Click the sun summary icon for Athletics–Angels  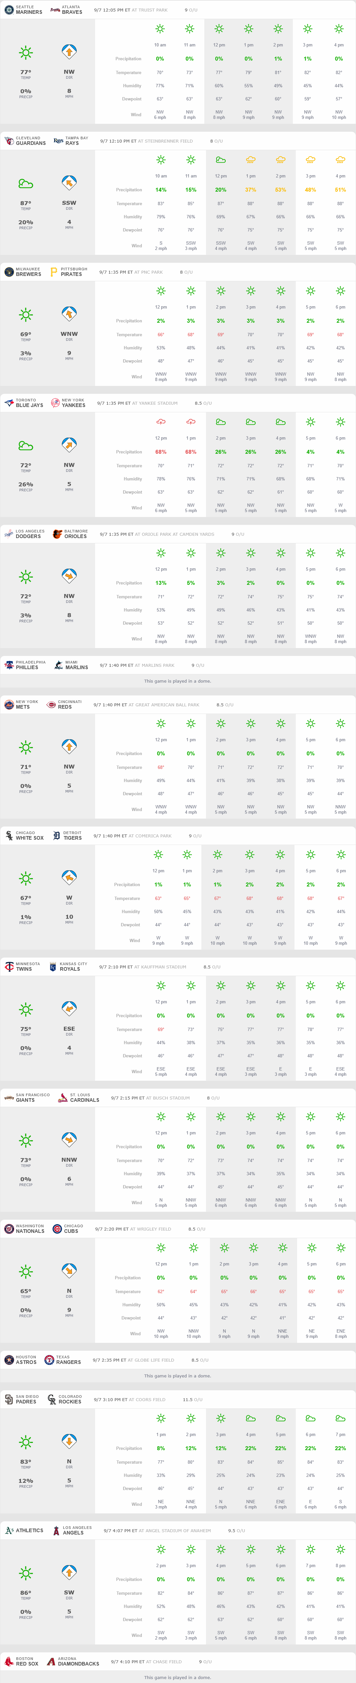pos(25,1573)
